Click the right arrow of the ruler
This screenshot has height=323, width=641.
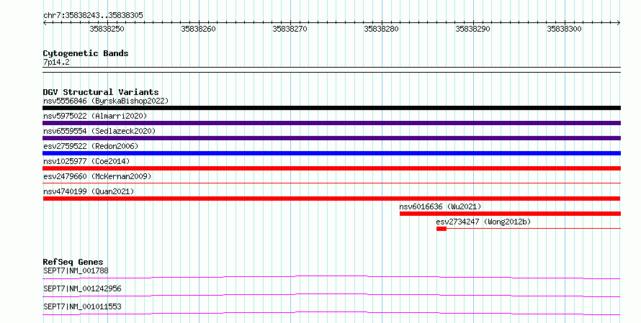[619, 23]
